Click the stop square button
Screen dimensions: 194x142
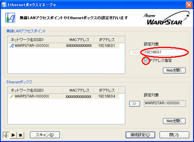tap(21, 135)
